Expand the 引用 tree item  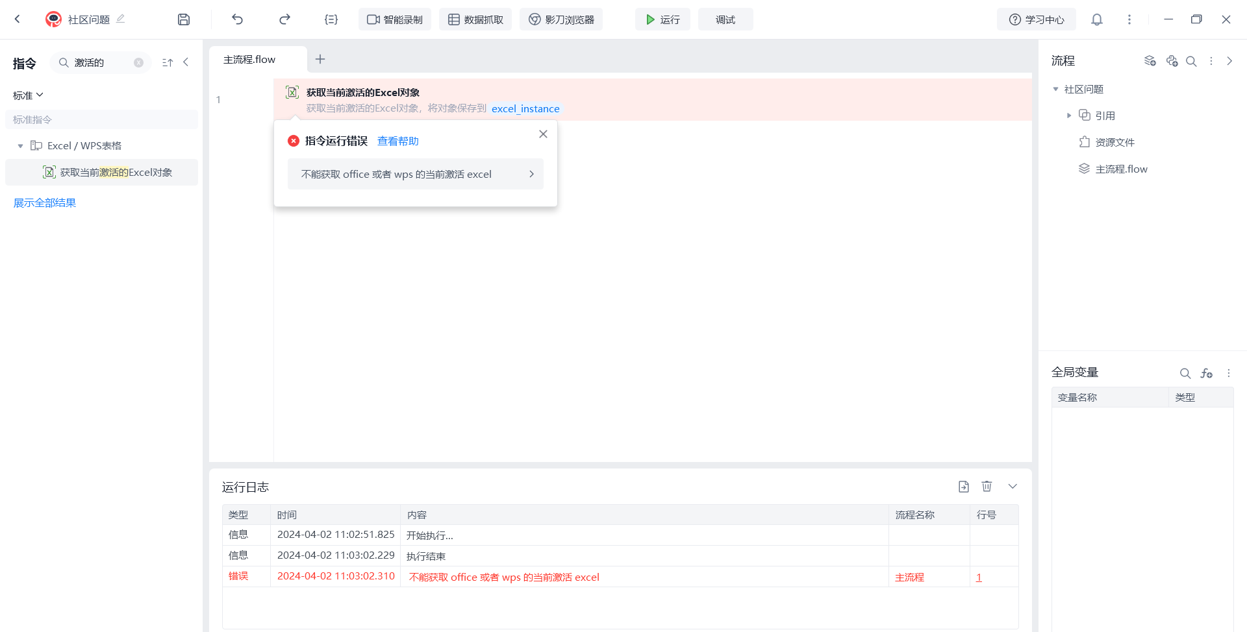pos(1069,115)
